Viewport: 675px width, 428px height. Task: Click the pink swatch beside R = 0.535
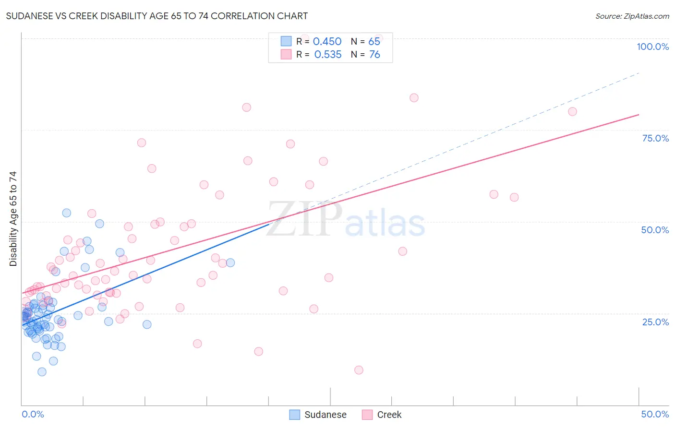(x=286, y=54)
